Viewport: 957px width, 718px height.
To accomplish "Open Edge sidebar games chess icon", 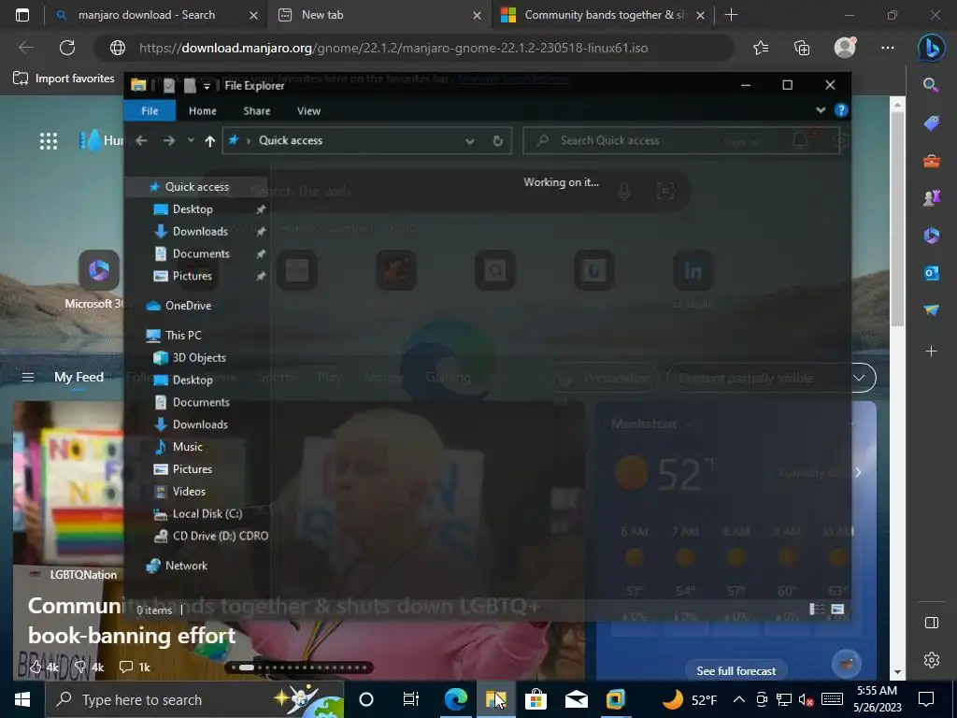I will [x=932, y=198].
